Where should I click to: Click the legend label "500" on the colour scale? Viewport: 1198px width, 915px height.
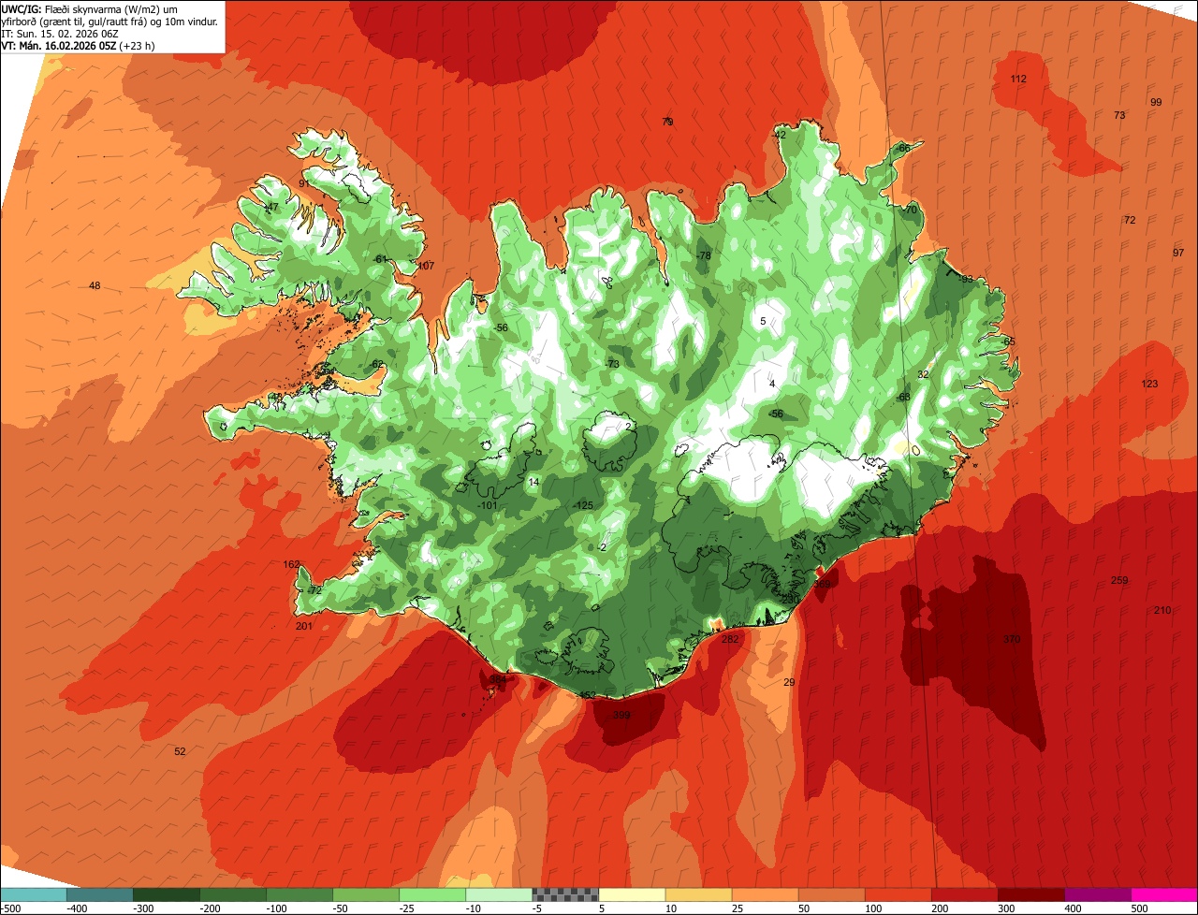1140,908
